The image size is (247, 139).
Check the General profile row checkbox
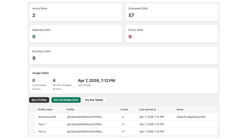(33, 117)
